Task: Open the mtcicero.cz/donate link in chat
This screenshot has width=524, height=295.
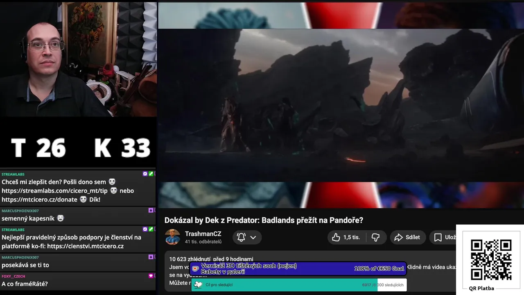Action: point(39,200)
